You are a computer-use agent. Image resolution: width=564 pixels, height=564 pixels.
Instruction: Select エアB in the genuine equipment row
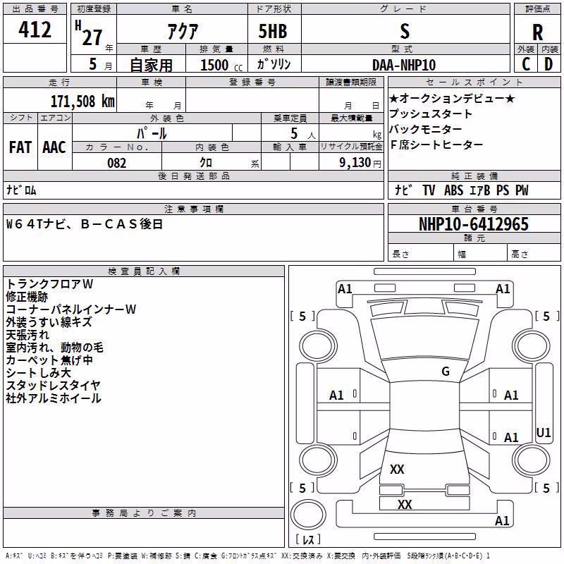(x=479, y=190)
